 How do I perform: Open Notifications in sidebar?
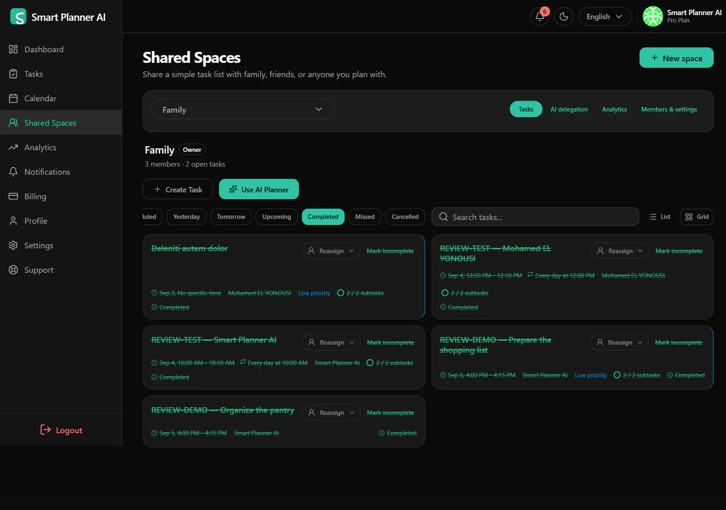61,172
